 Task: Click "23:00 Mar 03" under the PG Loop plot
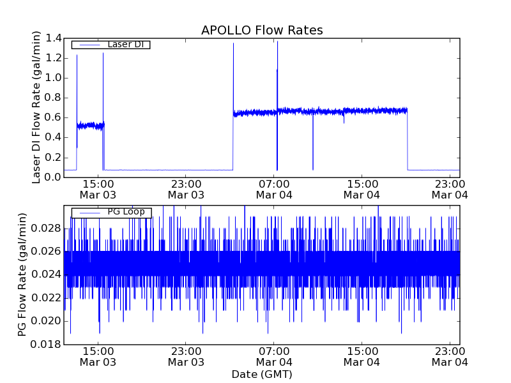[x=186, y=357]
